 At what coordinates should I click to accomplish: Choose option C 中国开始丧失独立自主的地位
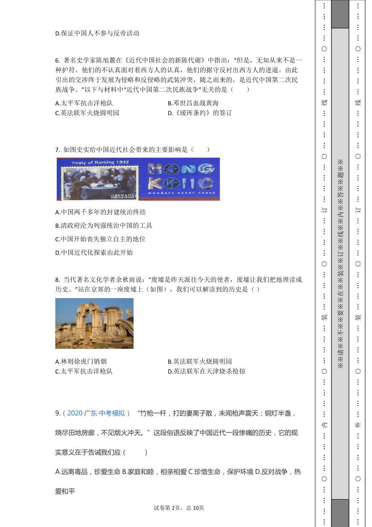(x=100, y=239)
